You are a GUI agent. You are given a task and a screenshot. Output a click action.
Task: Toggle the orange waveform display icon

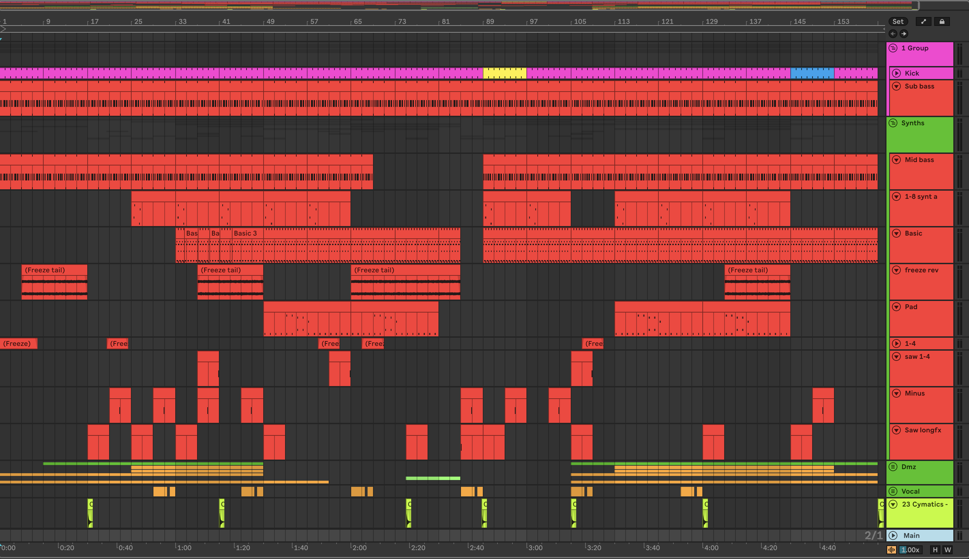pos(891,550)
